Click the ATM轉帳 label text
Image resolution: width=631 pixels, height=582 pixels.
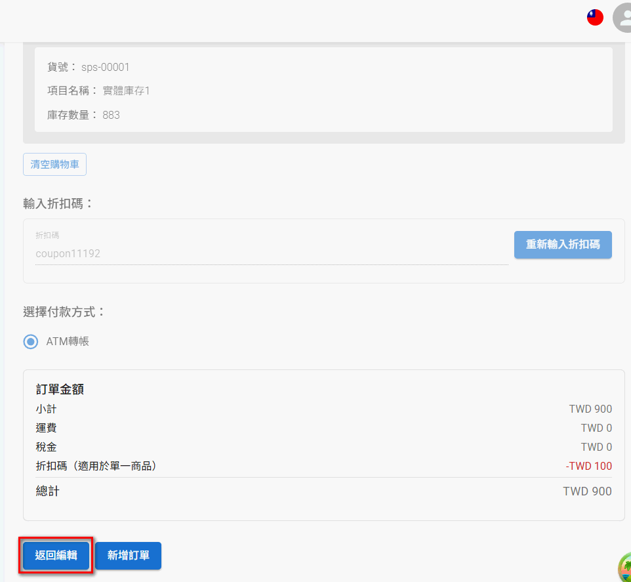pos(68,342)
